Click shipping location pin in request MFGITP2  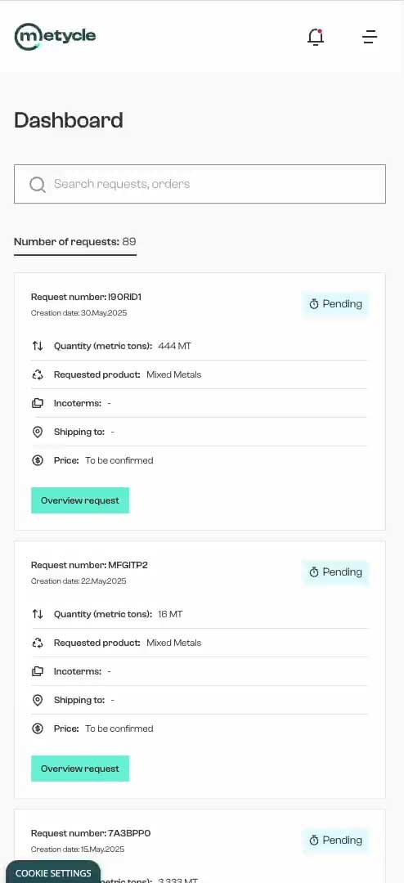(x=37, y=700)
